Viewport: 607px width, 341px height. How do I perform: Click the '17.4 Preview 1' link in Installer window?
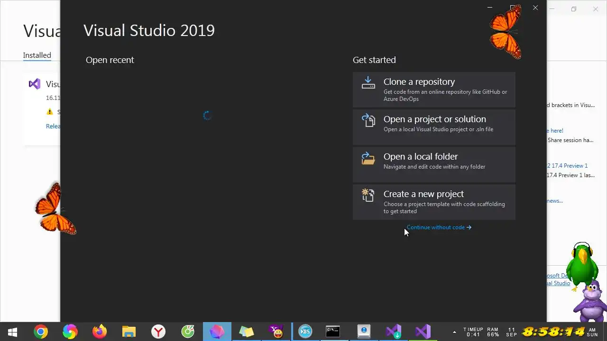567,166
